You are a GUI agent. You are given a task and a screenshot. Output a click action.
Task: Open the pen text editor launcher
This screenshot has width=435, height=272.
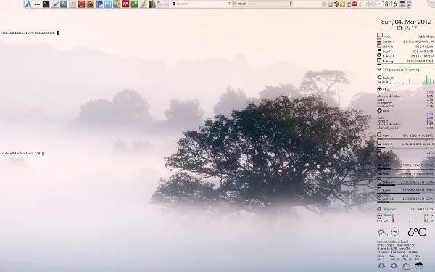click(x=55, y=4)
